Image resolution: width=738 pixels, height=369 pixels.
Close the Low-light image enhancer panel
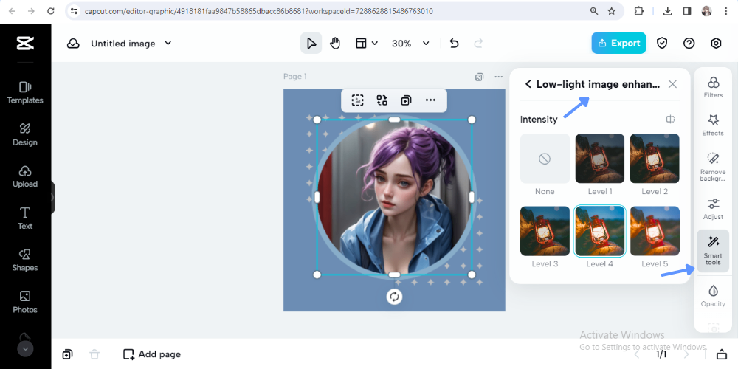coord(672,84)
